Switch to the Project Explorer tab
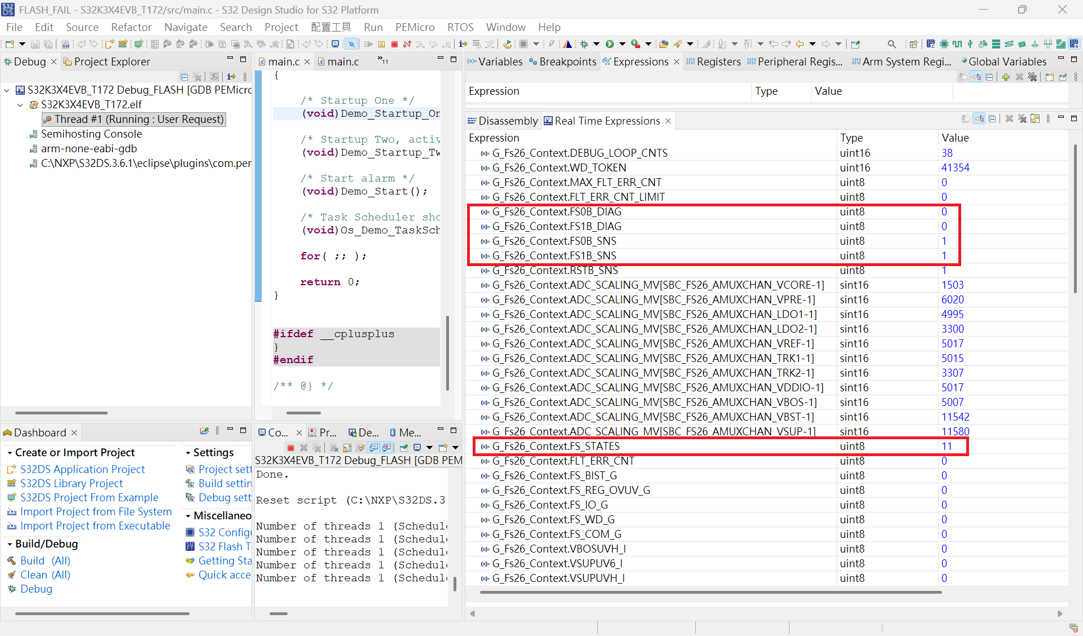The height and width of the screenshot is (636, 1083). click(107, 61)
